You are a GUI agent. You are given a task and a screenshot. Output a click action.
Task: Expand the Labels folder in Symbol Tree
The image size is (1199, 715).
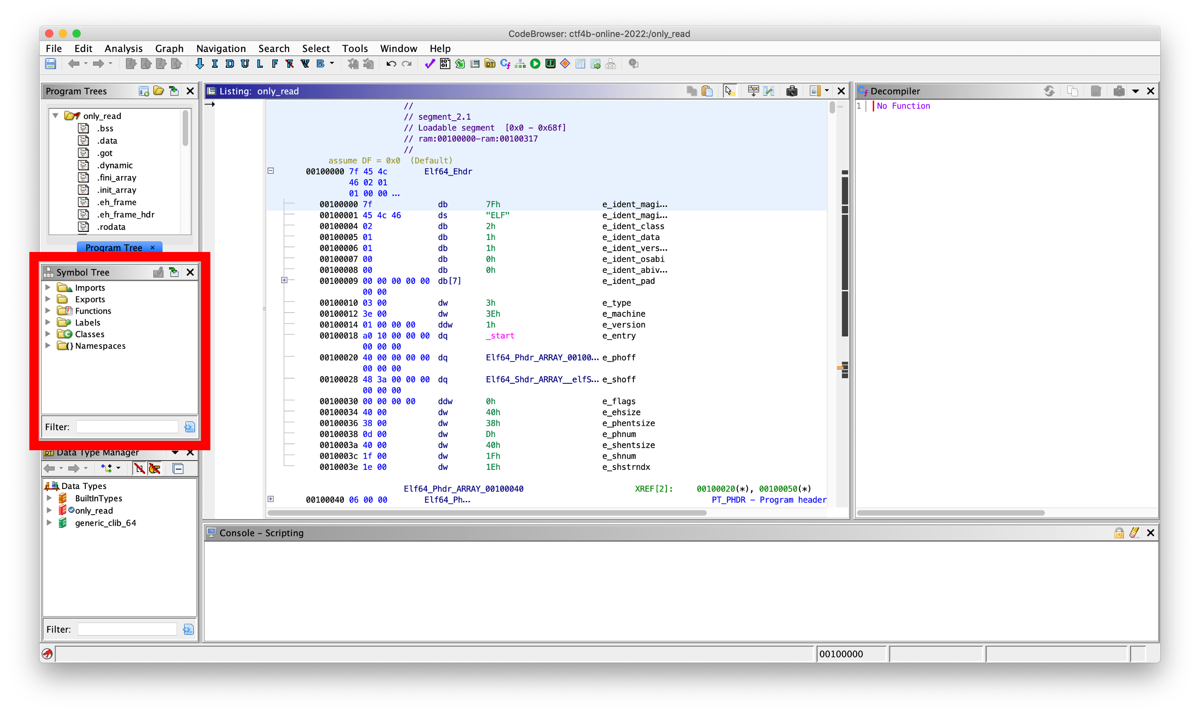(48, 322)
